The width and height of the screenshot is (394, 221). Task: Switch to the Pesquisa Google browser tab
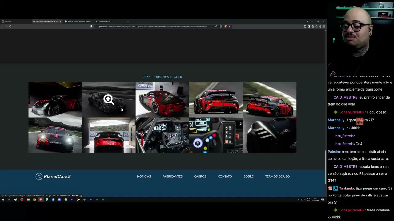(78, 21)
